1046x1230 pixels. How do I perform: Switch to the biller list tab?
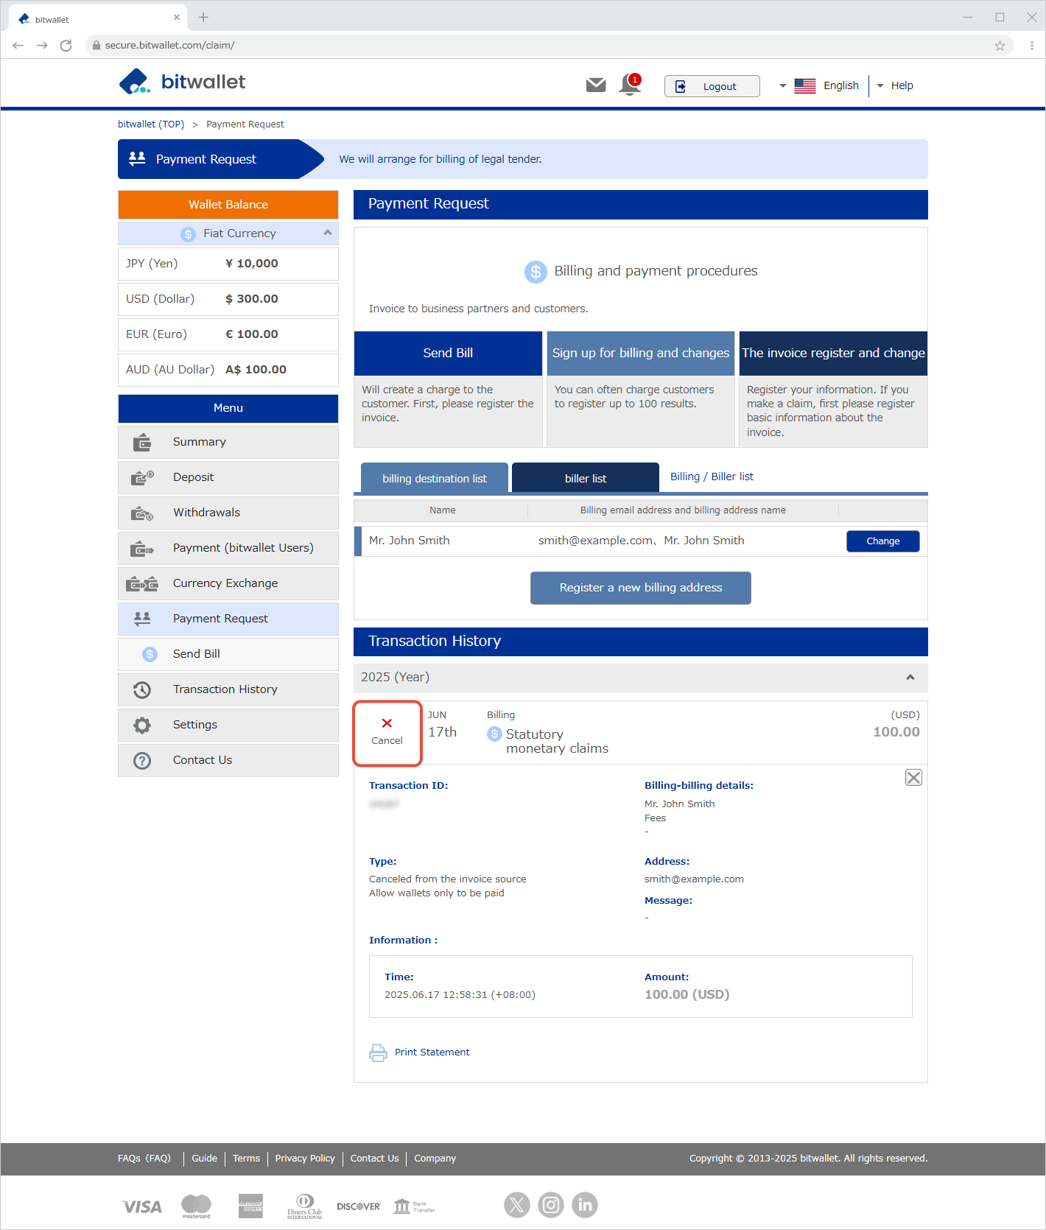pos(585,478)
